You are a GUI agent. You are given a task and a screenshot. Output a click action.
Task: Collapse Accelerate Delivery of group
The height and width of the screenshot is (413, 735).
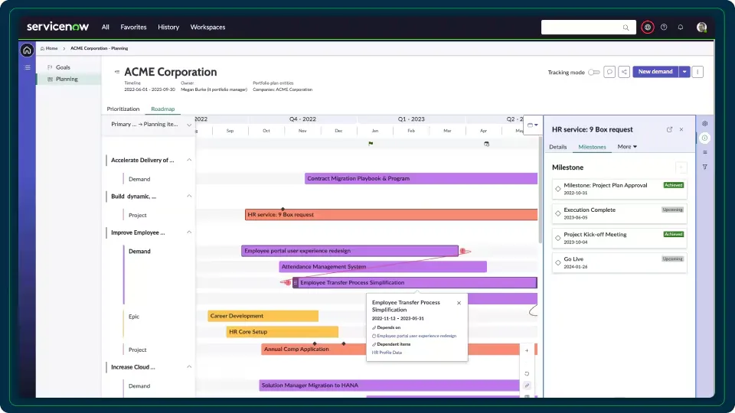(189, 160)
